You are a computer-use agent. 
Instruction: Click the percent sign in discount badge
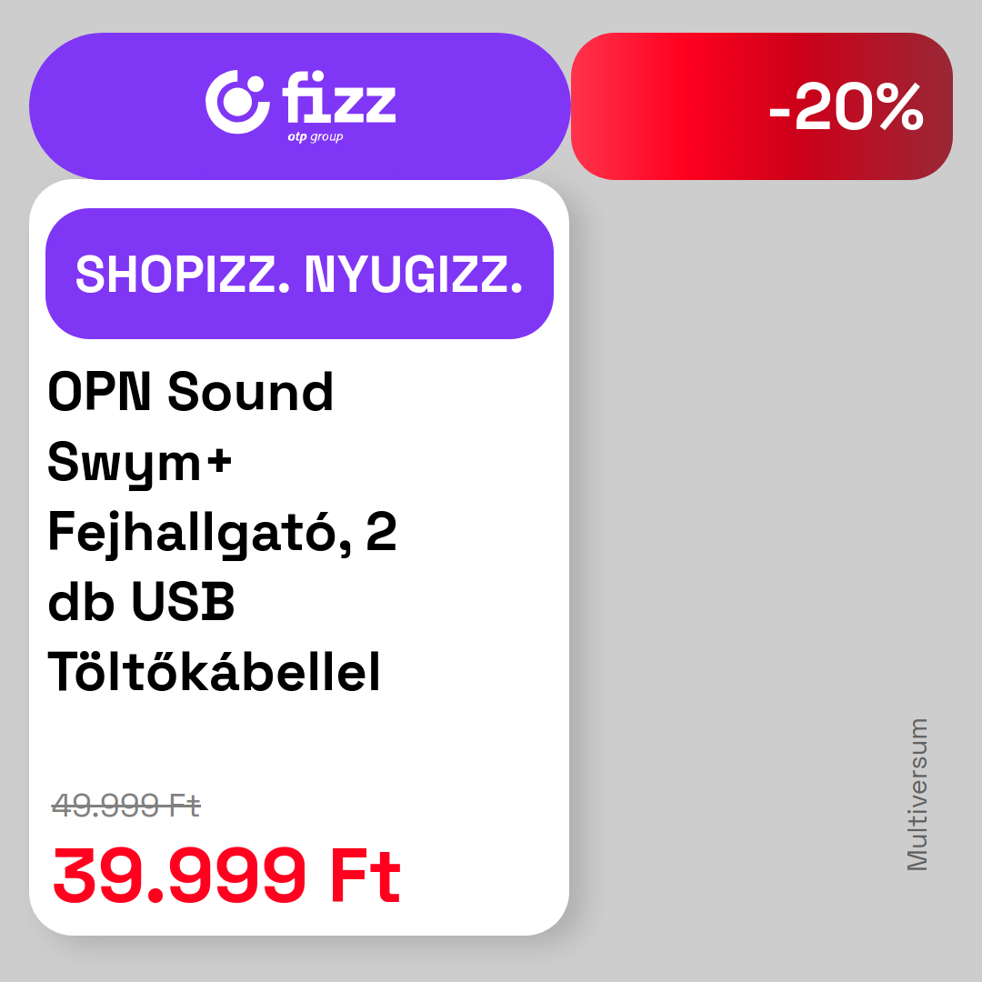899,107
